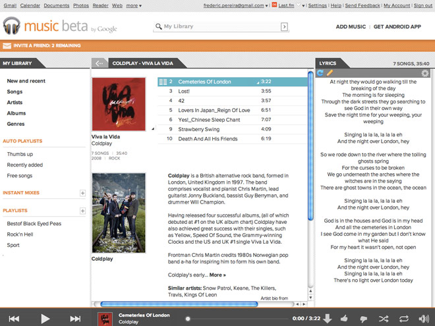Open the Thumbs up auto playlist
435x326 pixels.
[x=20, y=154]
